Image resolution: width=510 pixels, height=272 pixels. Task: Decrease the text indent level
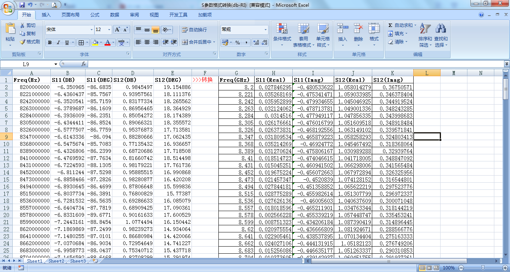(x=165, y=42)
